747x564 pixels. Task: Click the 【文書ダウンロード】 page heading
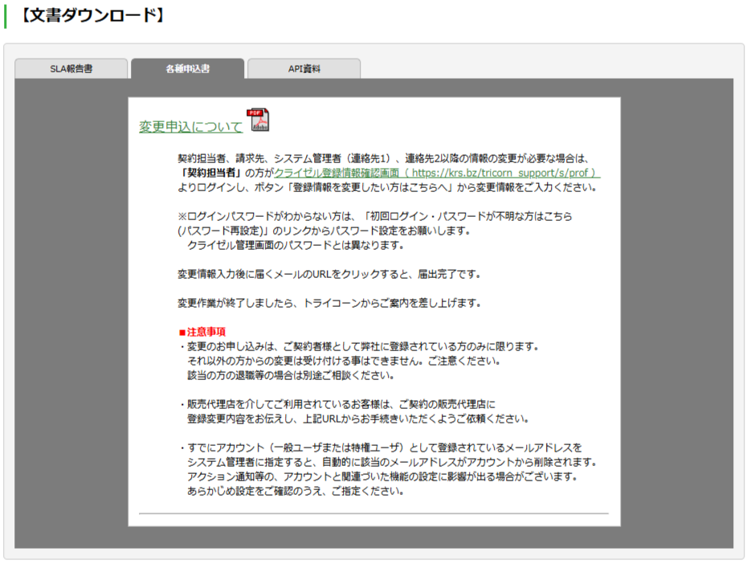click(92, 15)
